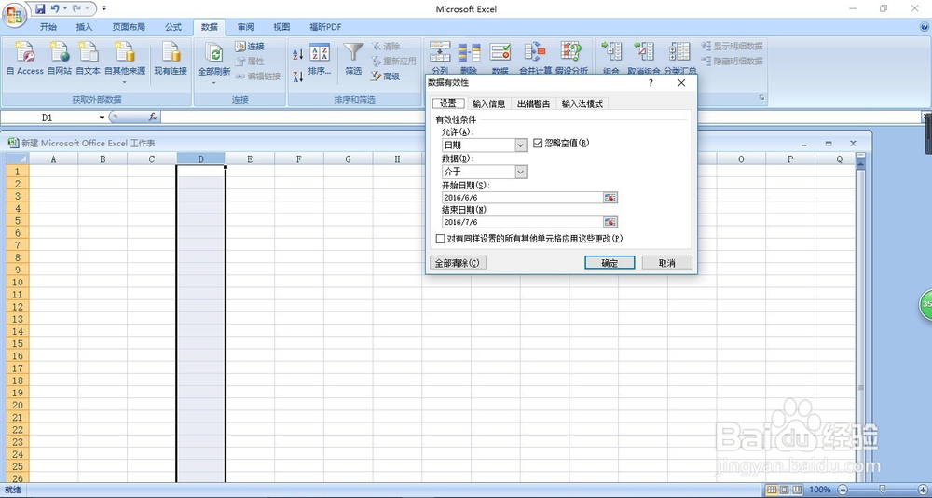Click the vertical scrollbar of the worksheet
The image size is (932, 498).
(x=860, y=322)
